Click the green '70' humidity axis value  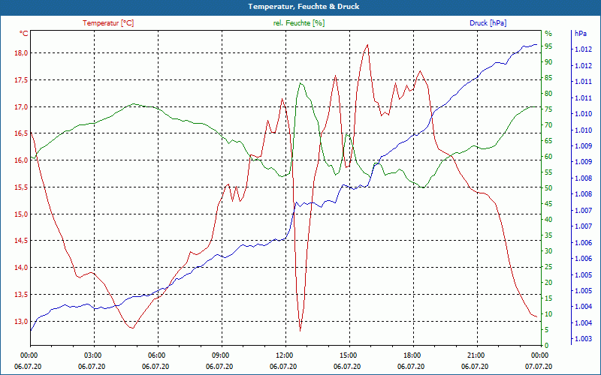coord(548,125)
